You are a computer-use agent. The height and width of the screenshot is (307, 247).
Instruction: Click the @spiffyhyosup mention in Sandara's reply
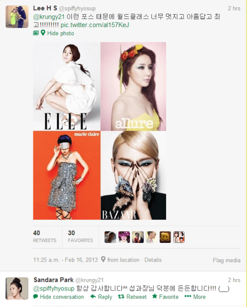[54, 289]
